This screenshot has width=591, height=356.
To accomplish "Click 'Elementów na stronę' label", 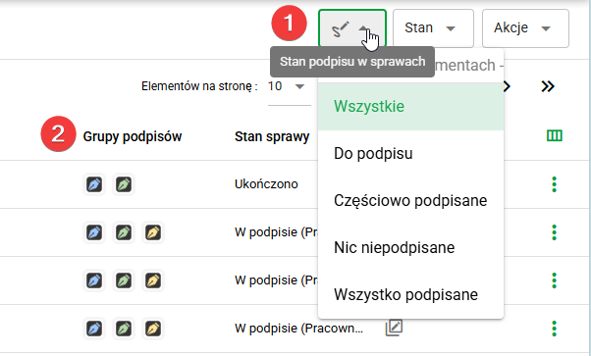I will click(199, 86).
